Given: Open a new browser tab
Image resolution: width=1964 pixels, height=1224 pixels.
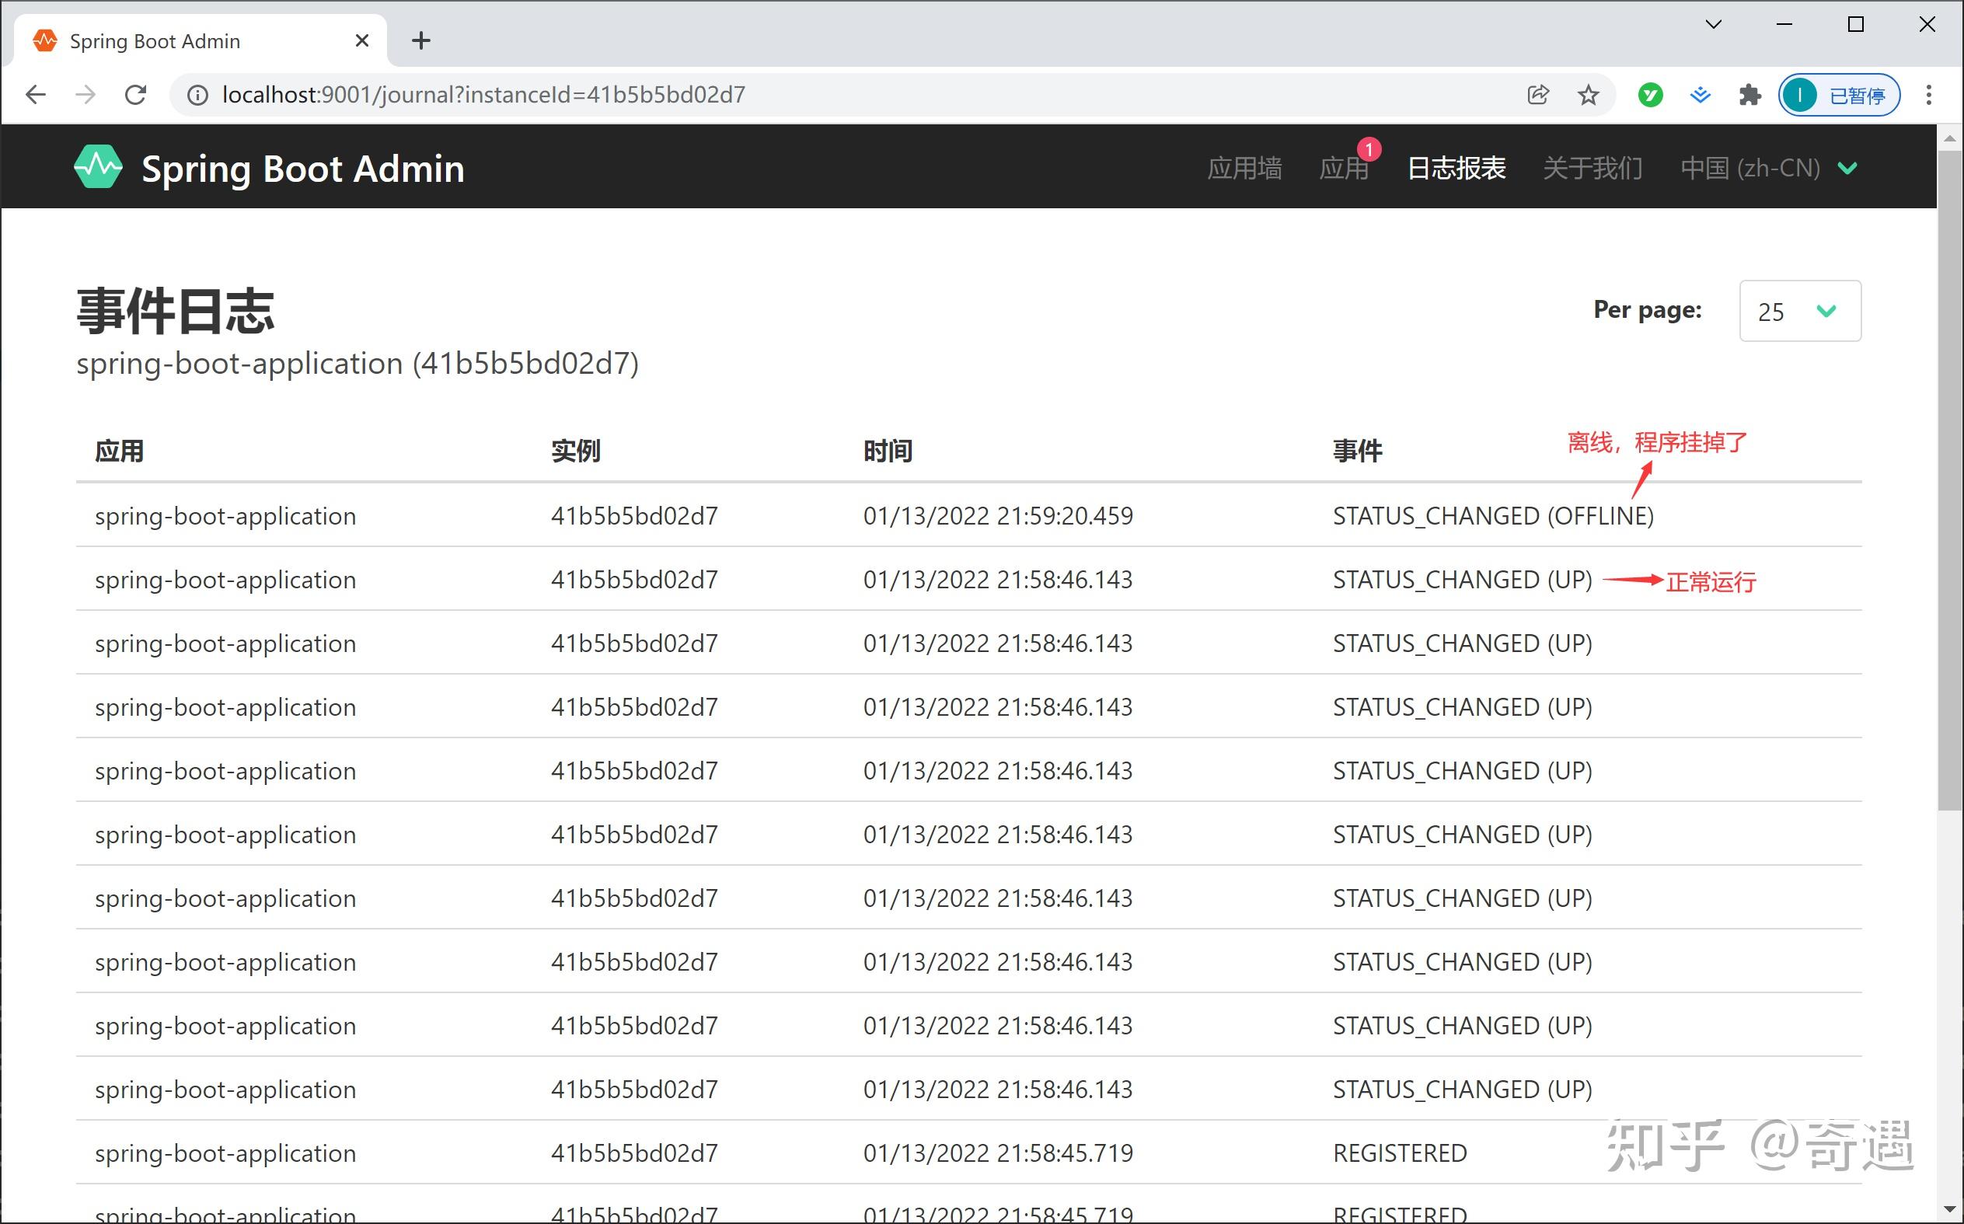Looking at the screenshot, I should click(420, 40).
